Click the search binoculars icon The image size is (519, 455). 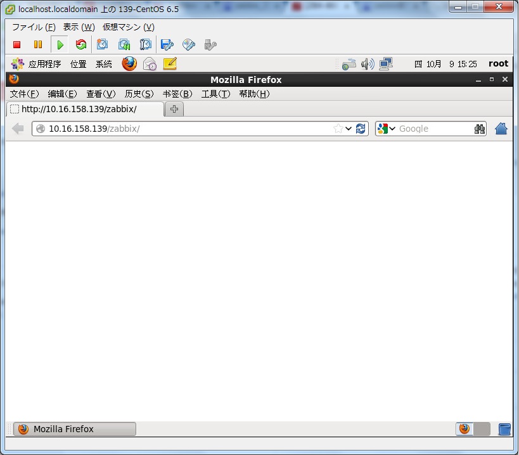click(479, 129)
